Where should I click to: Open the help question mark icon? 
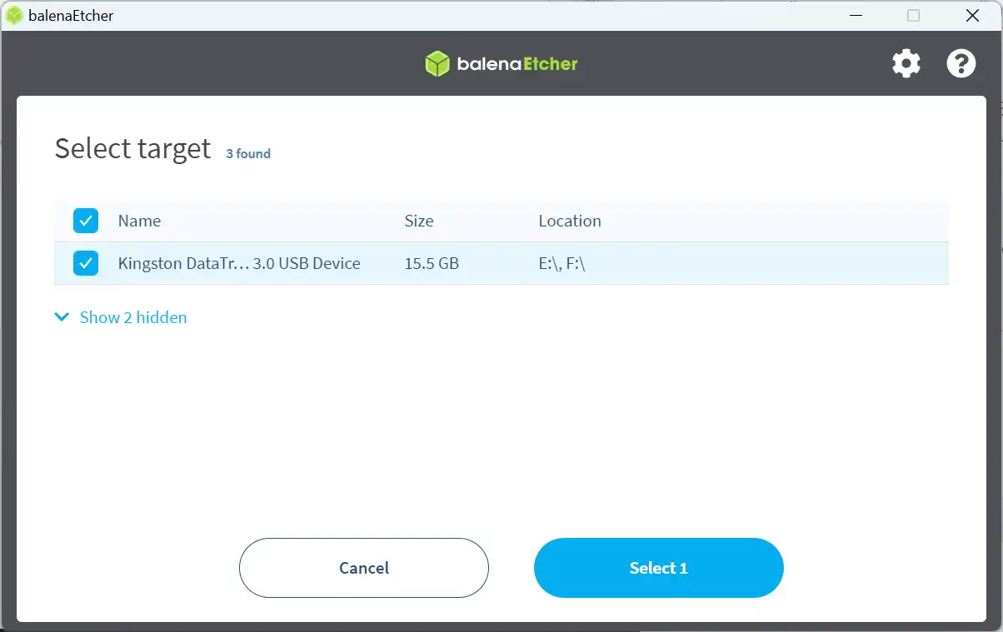961,63
